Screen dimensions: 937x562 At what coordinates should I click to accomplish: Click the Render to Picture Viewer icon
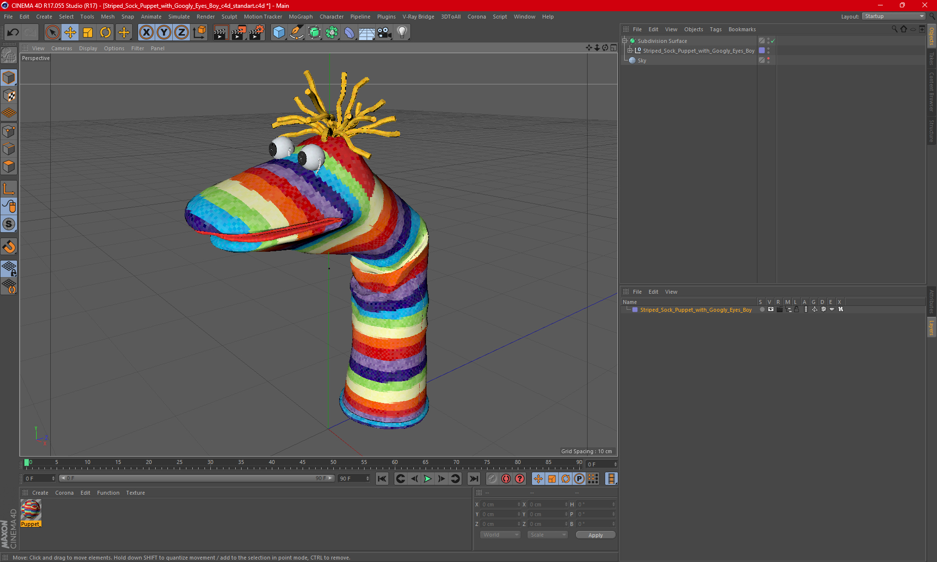pos(239,33)
